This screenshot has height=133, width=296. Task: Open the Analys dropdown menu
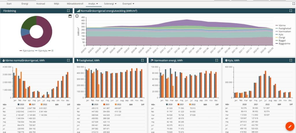tap(93, 4)
